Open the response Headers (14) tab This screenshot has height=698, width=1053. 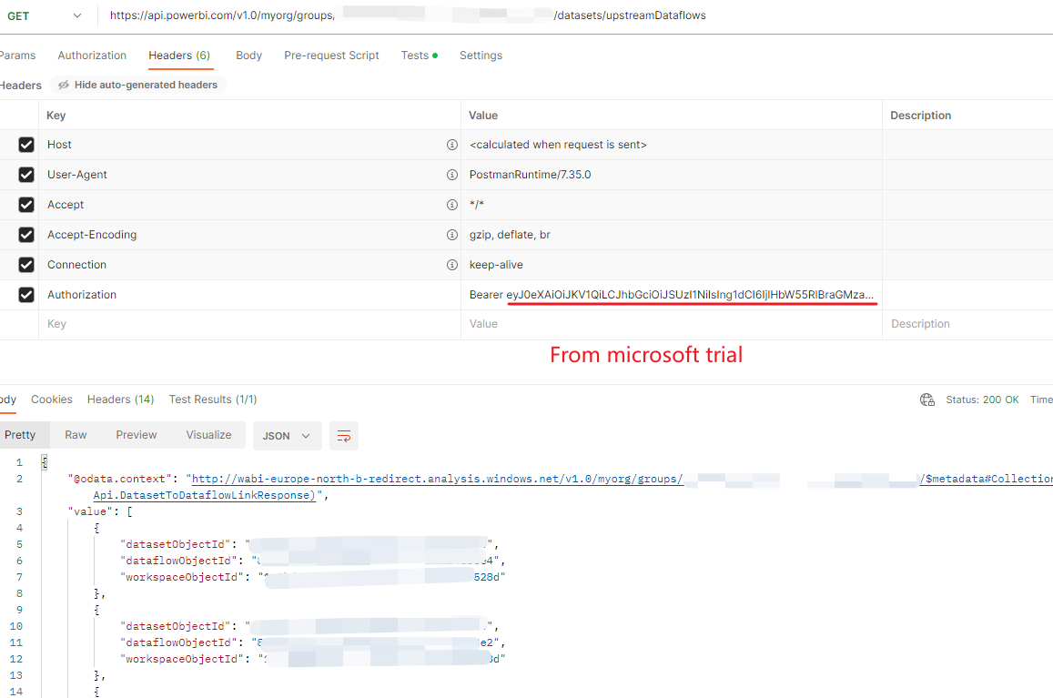tap(120, 399)
